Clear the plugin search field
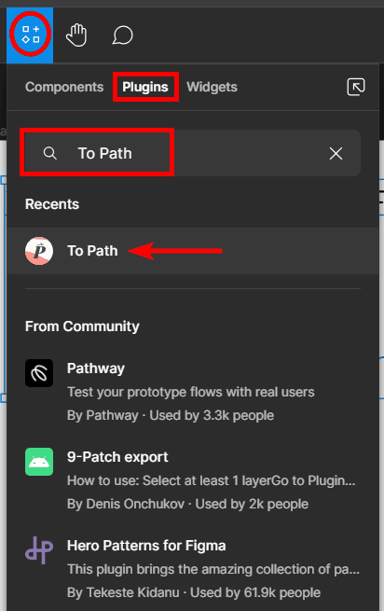The height and width of the screenshot is (611, 384). pos(336,153)
